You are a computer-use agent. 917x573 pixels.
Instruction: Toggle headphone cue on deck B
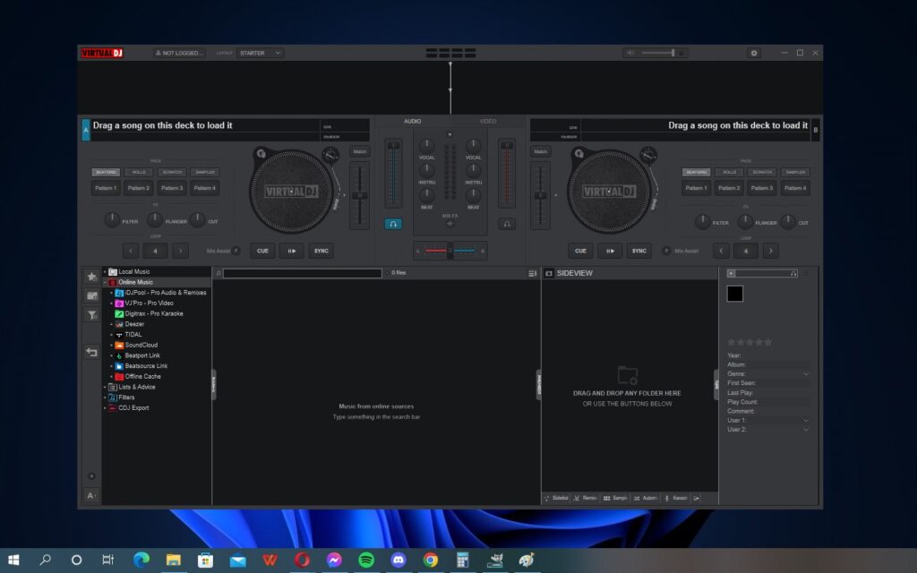tap(507, 224)
